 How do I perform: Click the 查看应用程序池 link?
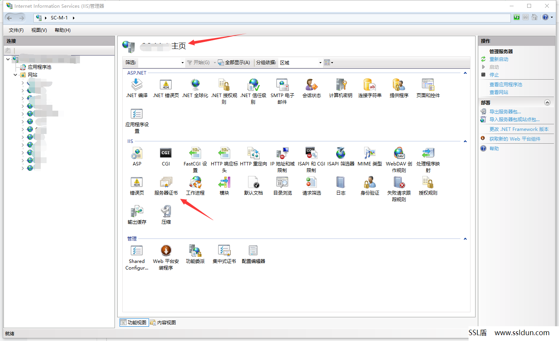click(x=505, y=85)
